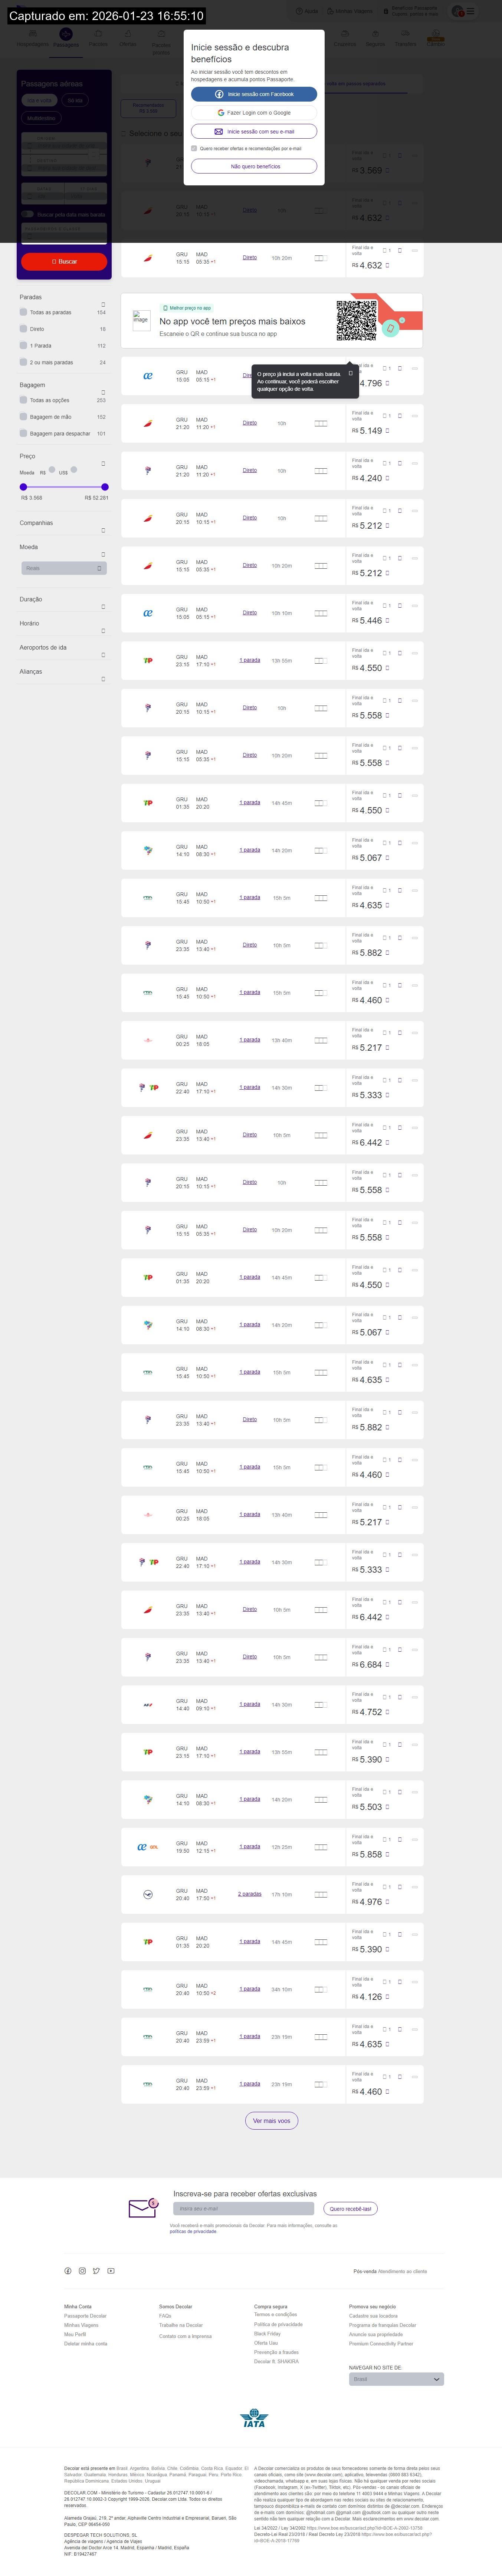
Task: Open the Moeda currency dropdown
Action: click(64, 568)
